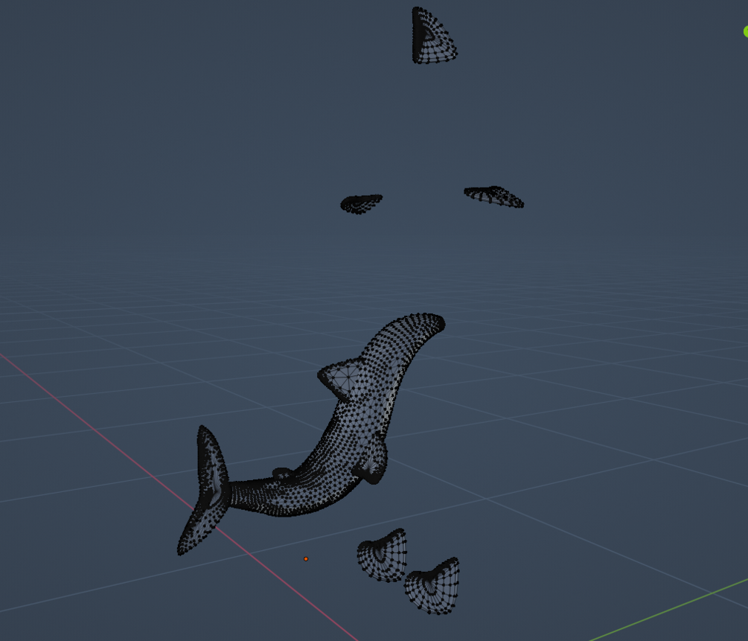Click the orange object origin dot
The height and width of the screenshot is (641, 748).
point(306,559)
